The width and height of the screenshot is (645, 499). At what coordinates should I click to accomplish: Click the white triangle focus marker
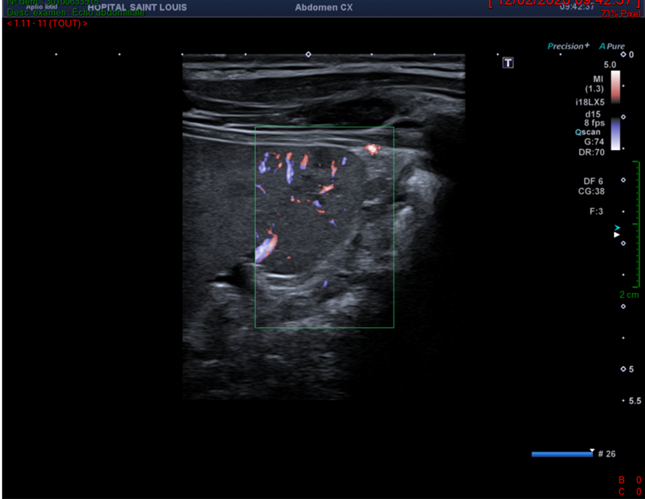coord(617,234)
